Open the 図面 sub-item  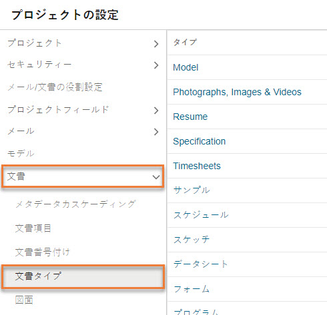coord(24,300)
